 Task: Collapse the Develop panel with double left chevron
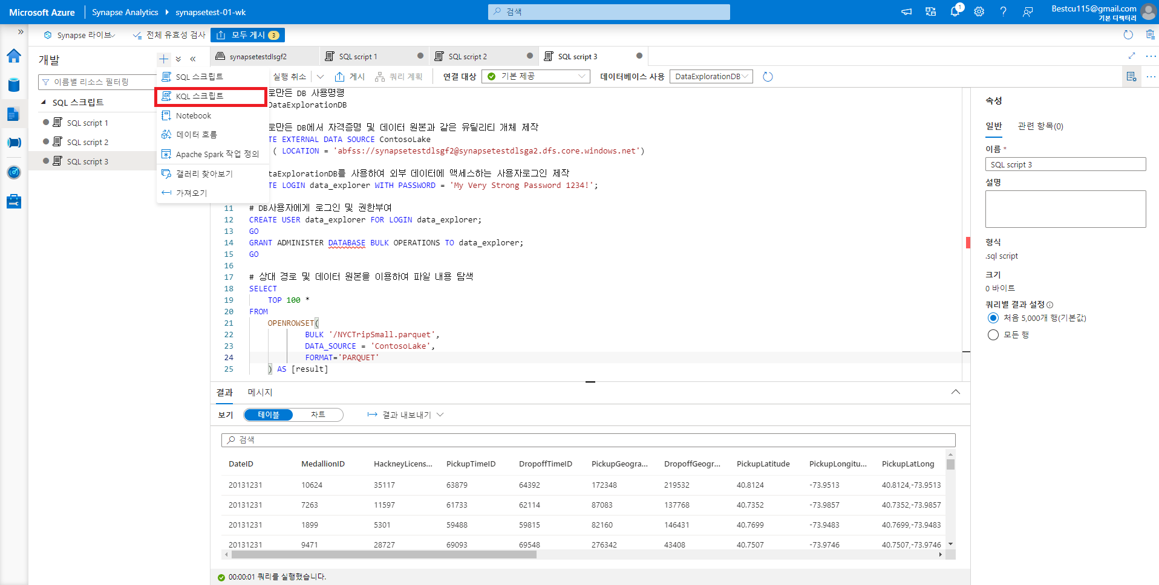click(x=193, y=59)
